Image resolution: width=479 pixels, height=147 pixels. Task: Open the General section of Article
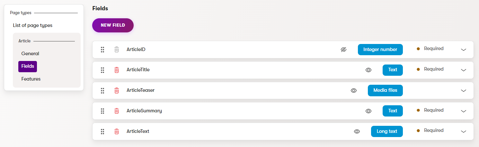pos(30,54)
